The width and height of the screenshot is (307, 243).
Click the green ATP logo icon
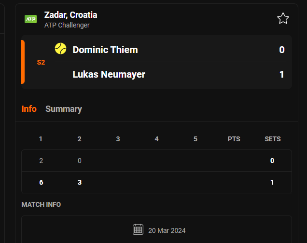pyautogui.click(x=31, y=19)
